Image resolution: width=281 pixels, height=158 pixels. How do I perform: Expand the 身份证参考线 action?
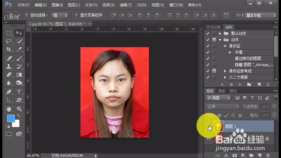pyautogui.click(x=225, y=71)
